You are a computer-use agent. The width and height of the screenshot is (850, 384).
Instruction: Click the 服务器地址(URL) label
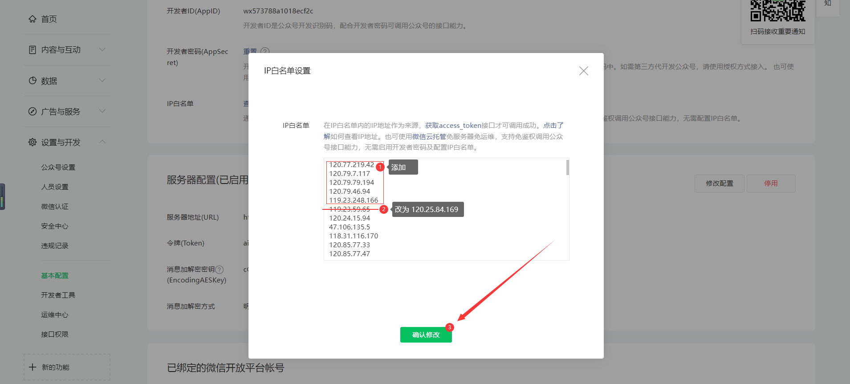pos(193,217)
